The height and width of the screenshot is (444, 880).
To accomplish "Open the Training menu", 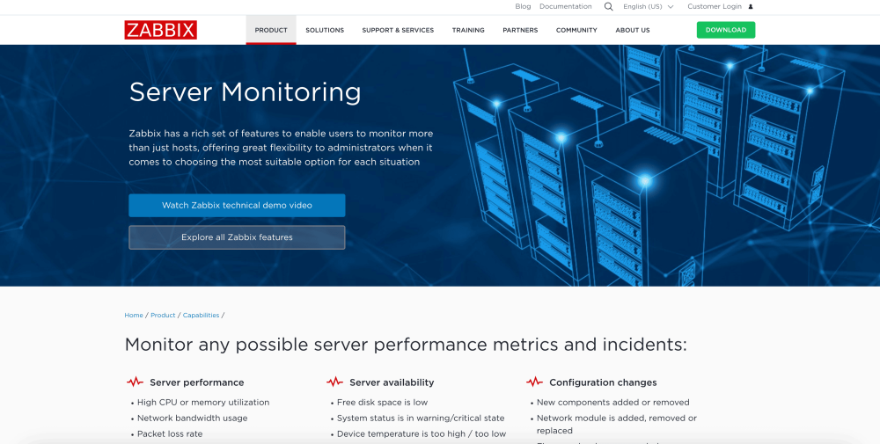I will point(468,30).
